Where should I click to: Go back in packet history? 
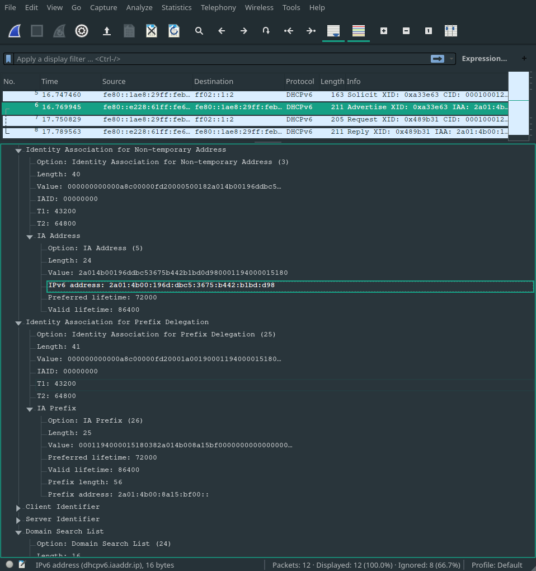click(x=222, y=31)
